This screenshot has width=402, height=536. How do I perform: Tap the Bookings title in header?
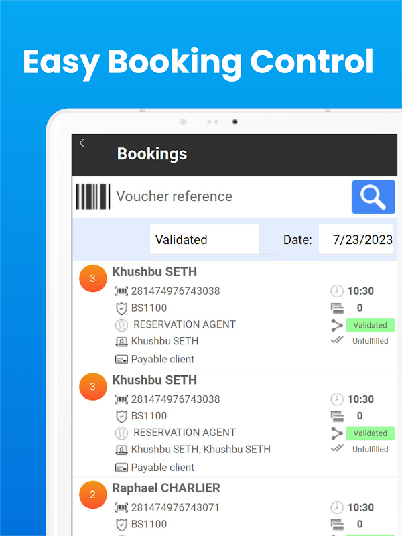[152, 154]
